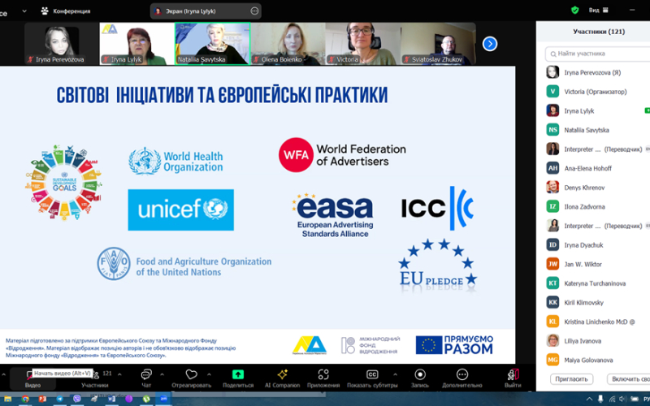Open Word from the Windows taskbar

tap(111, 399)
